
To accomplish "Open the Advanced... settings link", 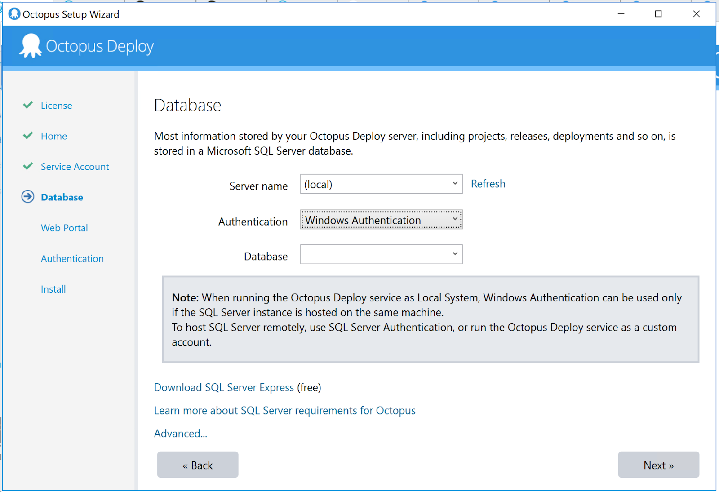I will coord(181,434).
